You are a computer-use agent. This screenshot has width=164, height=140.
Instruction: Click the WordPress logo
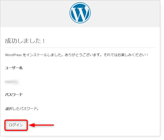(80, 13)
